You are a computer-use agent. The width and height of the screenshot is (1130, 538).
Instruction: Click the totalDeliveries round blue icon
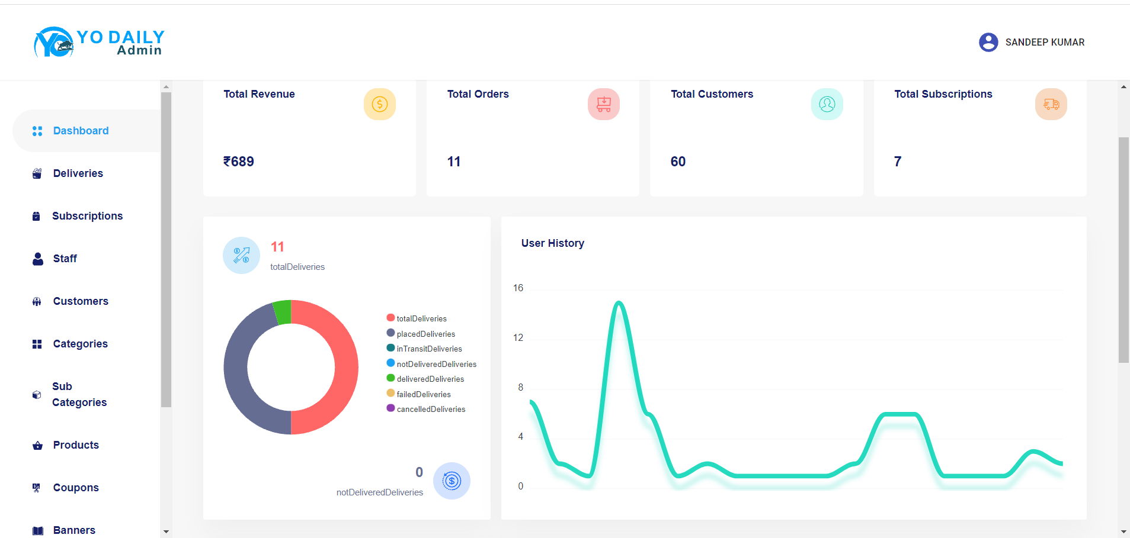tap(241, 255)
